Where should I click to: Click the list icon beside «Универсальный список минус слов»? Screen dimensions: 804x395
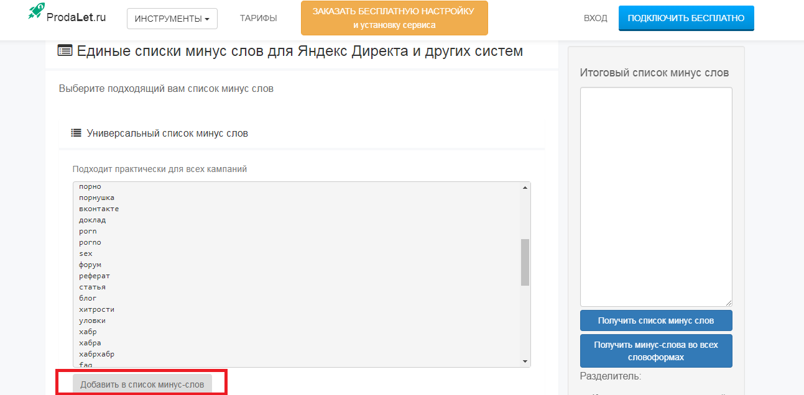coord(75,132)
